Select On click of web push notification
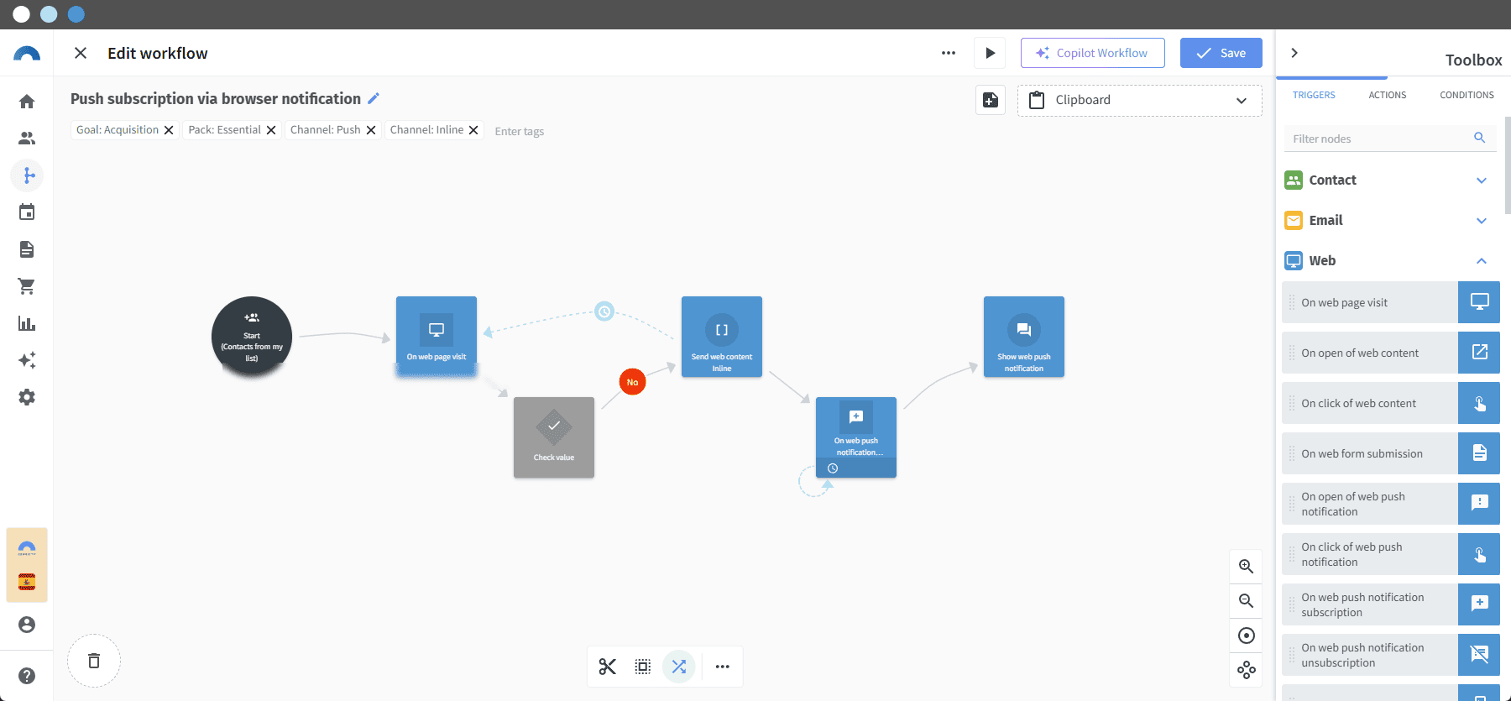Viewport: 1511px width, 701px height. click(1390, 554)
